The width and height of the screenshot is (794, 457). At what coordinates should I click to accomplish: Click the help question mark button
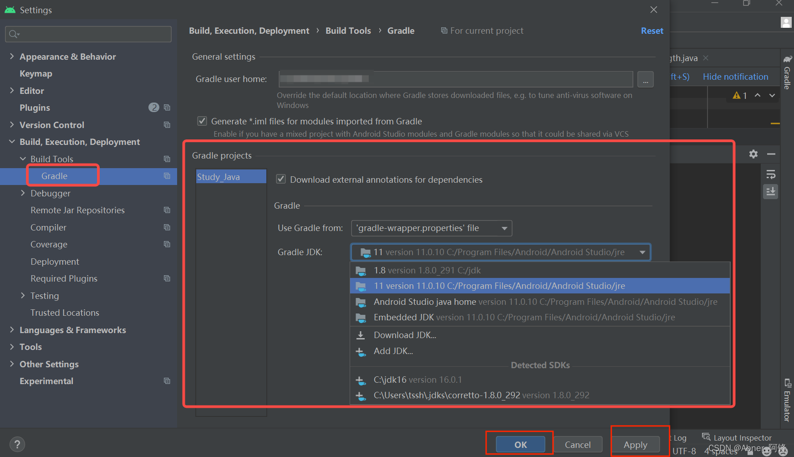(17, 444)
